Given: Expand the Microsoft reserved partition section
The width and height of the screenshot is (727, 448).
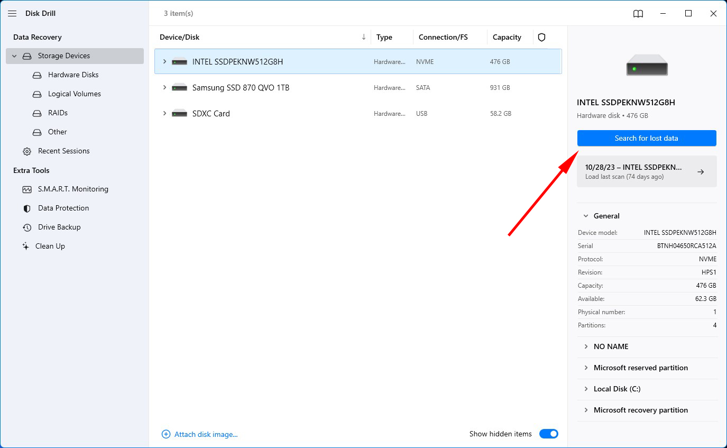Looking at the screenshot, I should (586, 368).
